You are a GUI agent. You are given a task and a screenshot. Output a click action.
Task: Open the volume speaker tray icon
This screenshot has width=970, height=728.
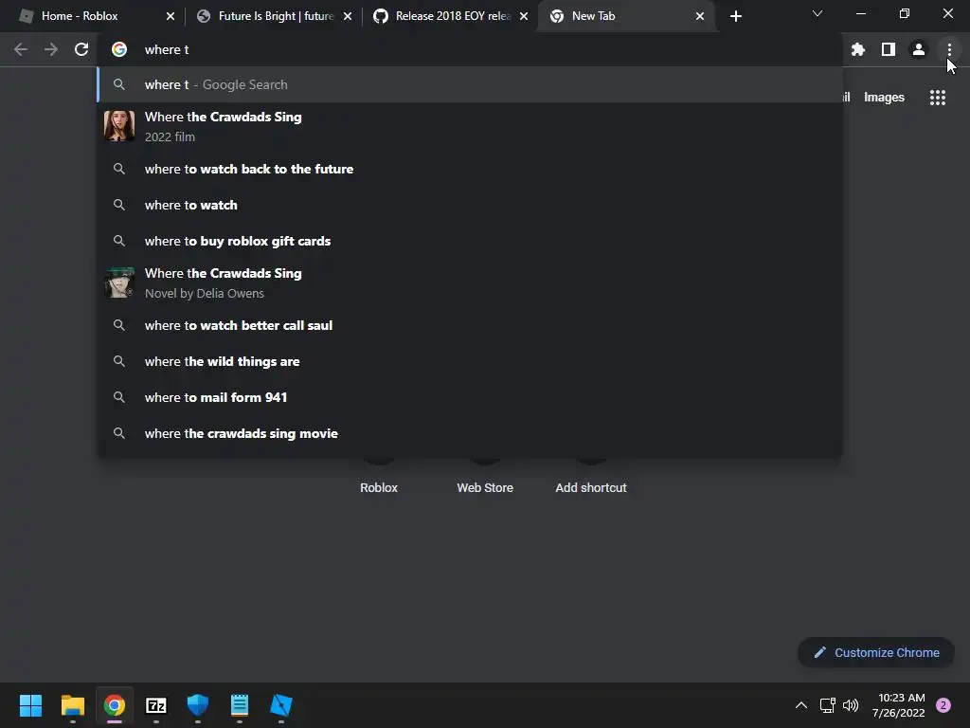coord(851,705)
